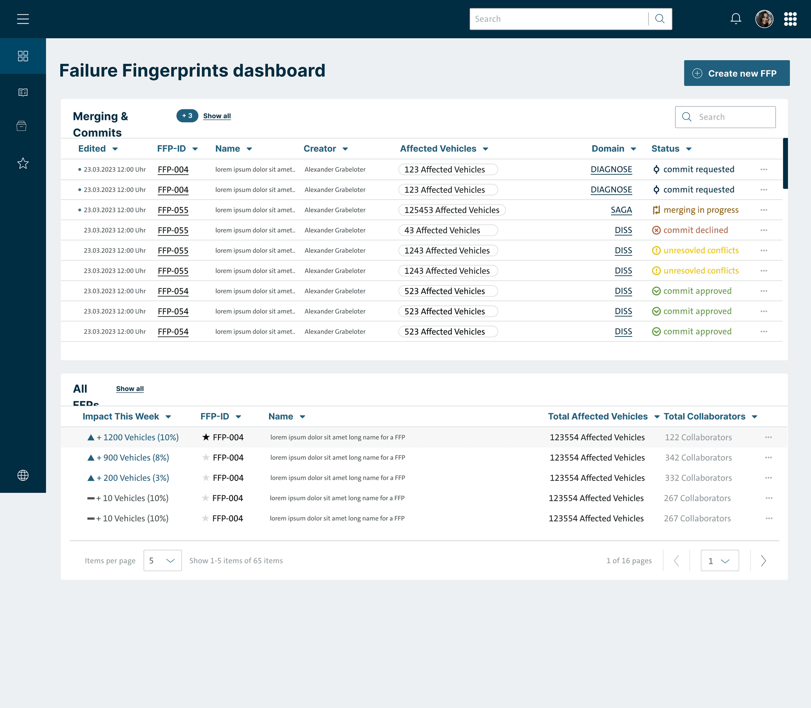Click the Create new FFP button
811x708 pixels.
tap(737, 73)
